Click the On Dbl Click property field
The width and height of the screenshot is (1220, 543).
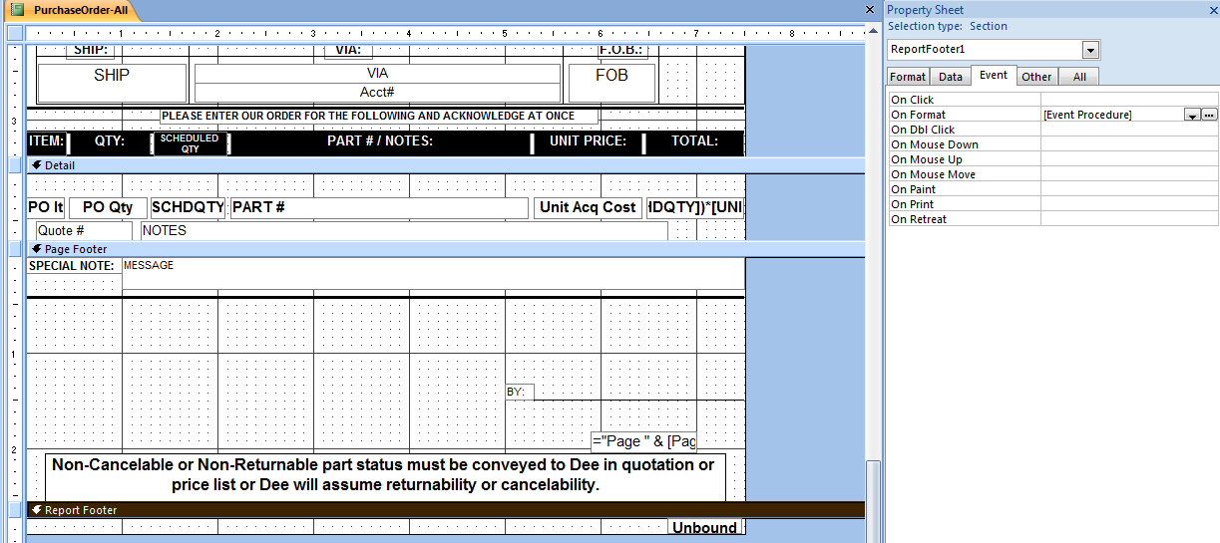point(1129,130)
